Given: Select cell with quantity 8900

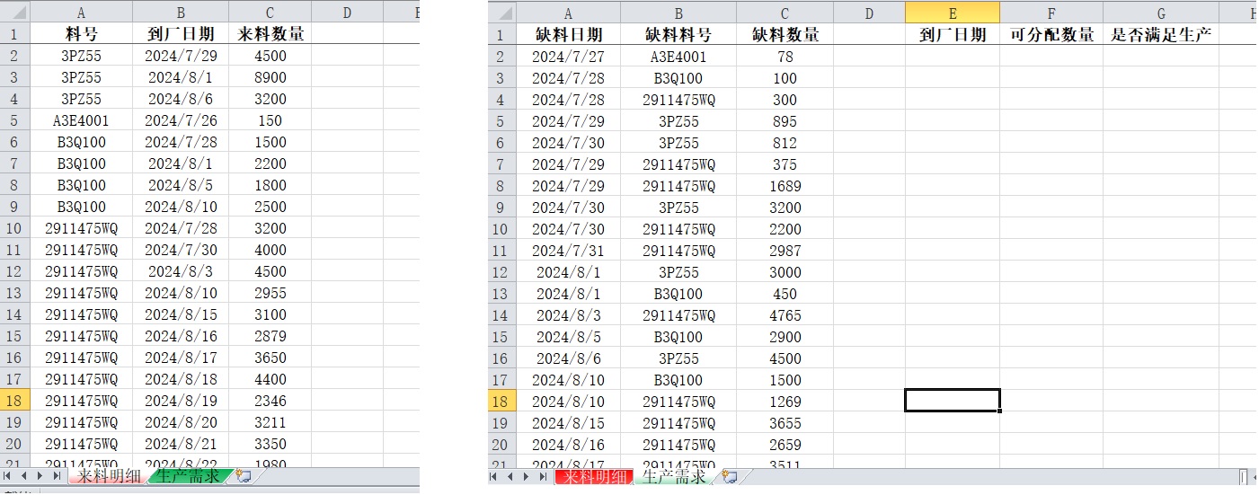Looking at the screenshot, I should click(x=270, y=76).
